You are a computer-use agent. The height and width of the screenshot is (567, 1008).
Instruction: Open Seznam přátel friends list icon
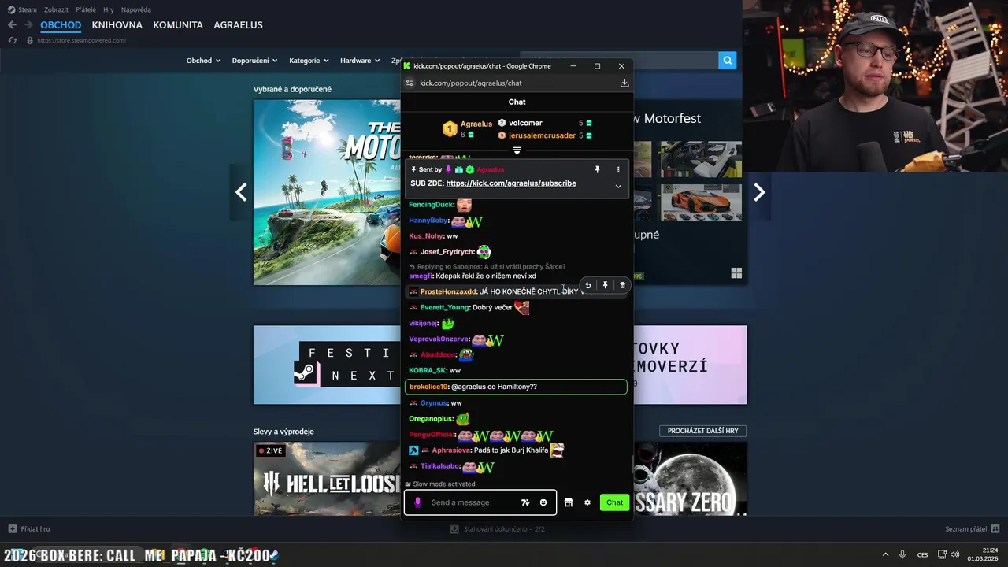point(995,529)
